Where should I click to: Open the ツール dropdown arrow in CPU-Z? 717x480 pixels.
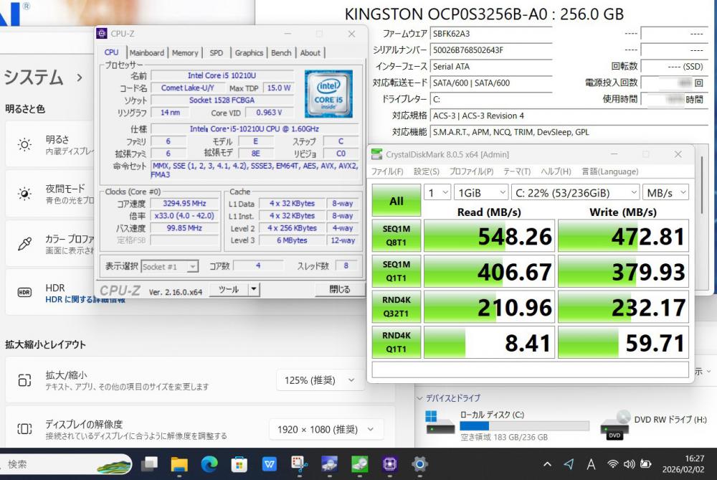[x=254, y=289]
